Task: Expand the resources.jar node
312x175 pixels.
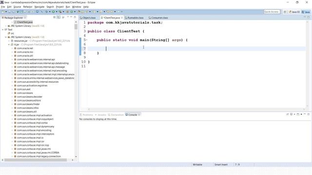Action: coord(9,41)
